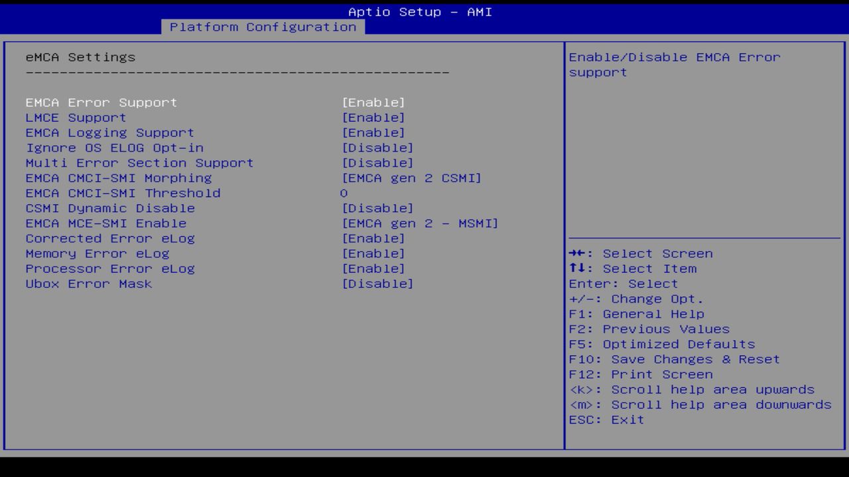Switch to the Platform Configuration tab
The image size is (849, 477).
tap(263, 27)
